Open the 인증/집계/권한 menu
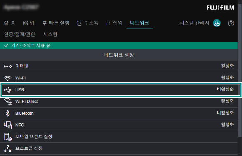Screen dimensions: 242x156 (x=20, y=34)
